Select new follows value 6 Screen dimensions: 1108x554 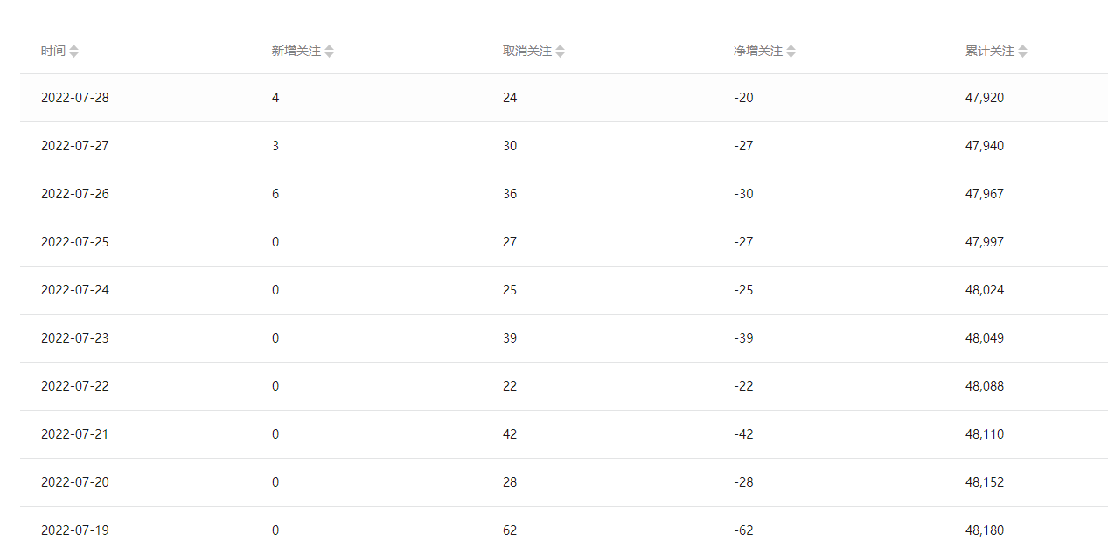(275, 194)
